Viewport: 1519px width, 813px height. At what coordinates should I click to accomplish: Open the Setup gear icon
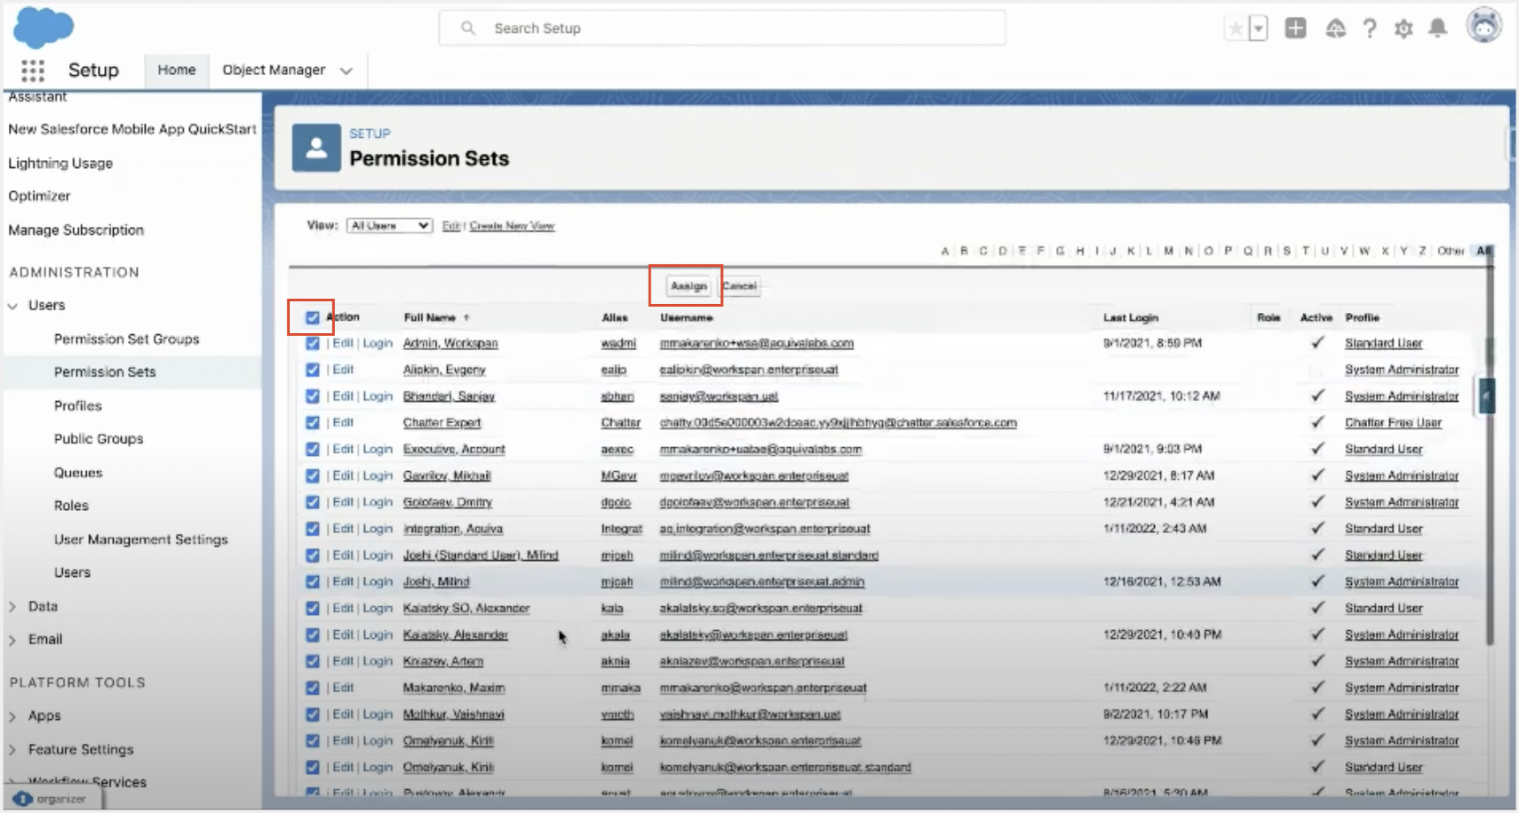click(x=1403, y=29)
